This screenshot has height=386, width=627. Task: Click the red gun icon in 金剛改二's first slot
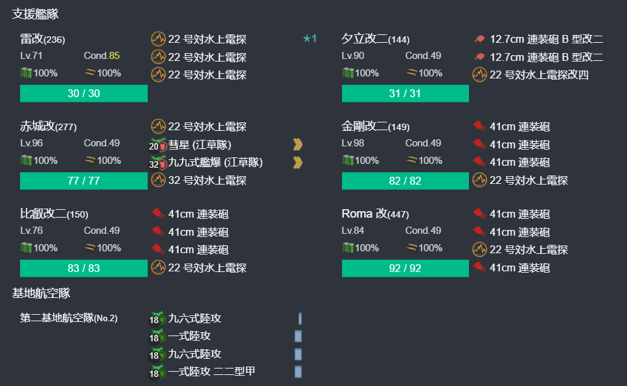click(479, 126)
